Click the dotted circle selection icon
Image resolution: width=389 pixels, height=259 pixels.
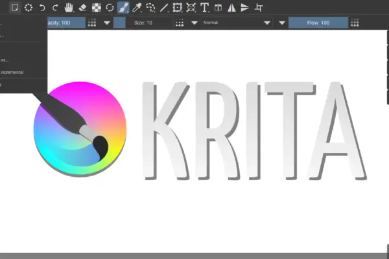coord(29,8)
